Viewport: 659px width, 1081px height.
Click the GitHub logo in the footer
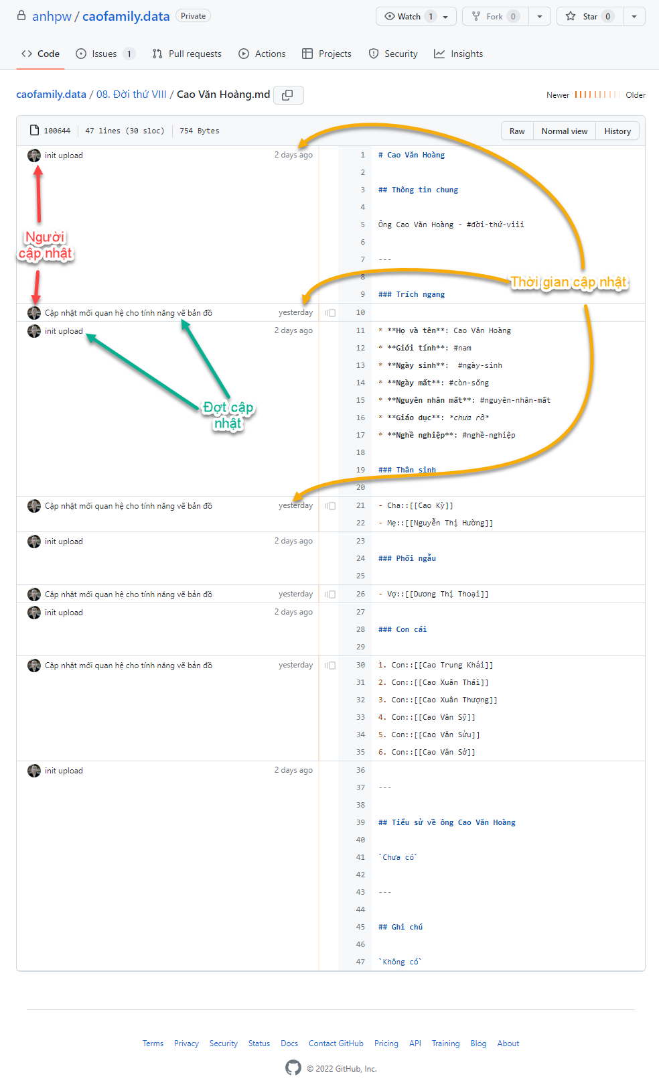coord(293,1068)
